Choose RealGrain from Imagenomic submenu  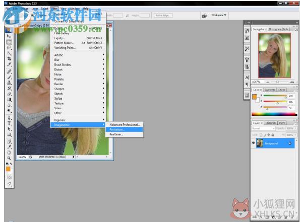click(x=124, y=134)
